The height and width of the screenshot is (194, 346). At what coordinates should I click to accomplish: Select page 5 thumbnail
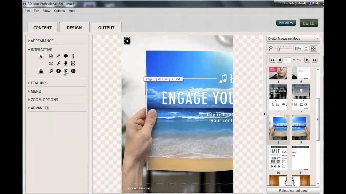[301, 73]
